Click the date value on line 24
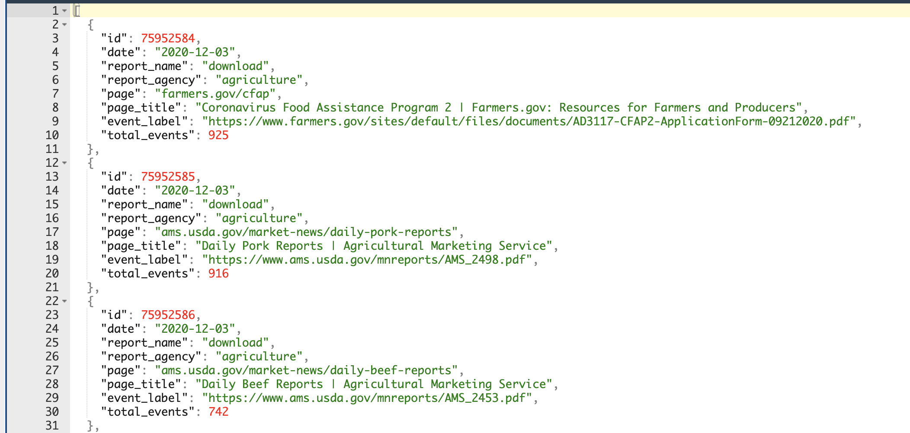This screenshot has height=433, width=910. pyautogui.click(x=195, y=329)
